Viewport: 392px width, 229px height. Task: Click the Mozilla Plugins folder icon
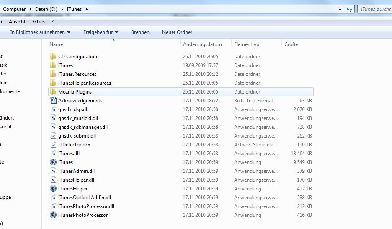(53, 92)
